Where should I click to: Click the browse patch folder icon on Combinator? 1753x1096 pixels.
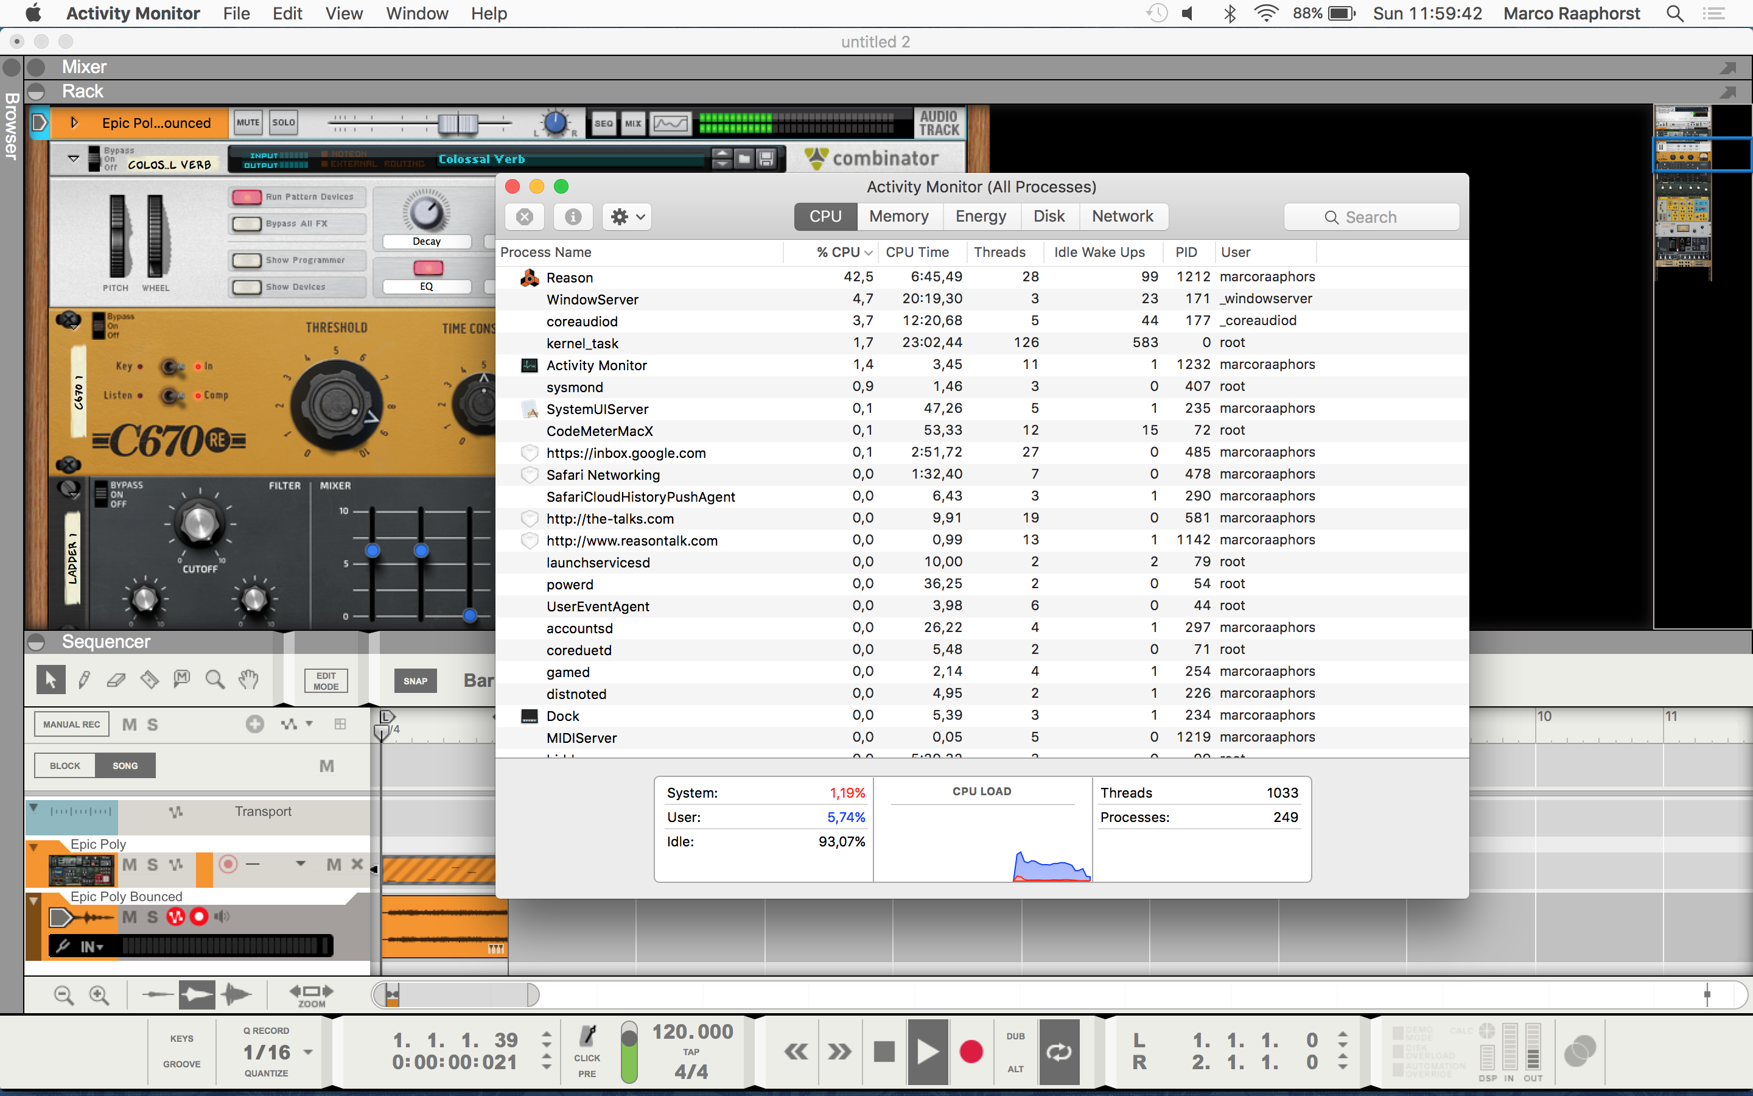743,159
